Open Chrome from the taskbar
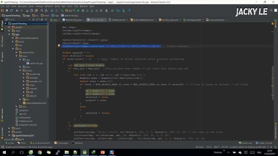The height and width of the screenshot is (156, 278). [x=40, y=152]
